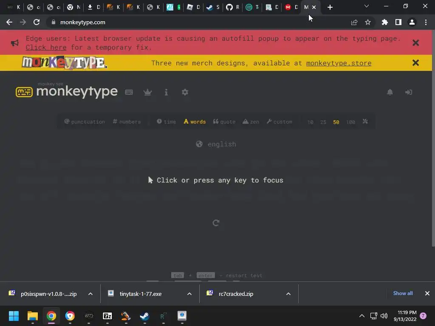
Task: Select custom test mode
Action: pos(280,122)
